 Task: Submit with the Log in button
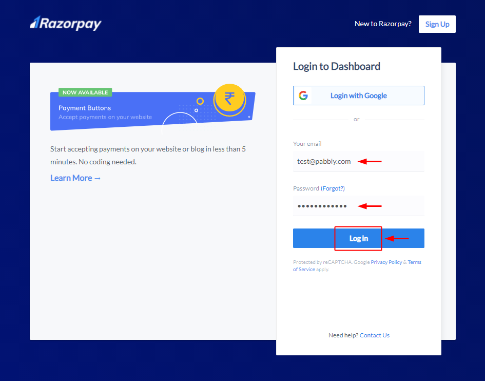coord(359,238)
